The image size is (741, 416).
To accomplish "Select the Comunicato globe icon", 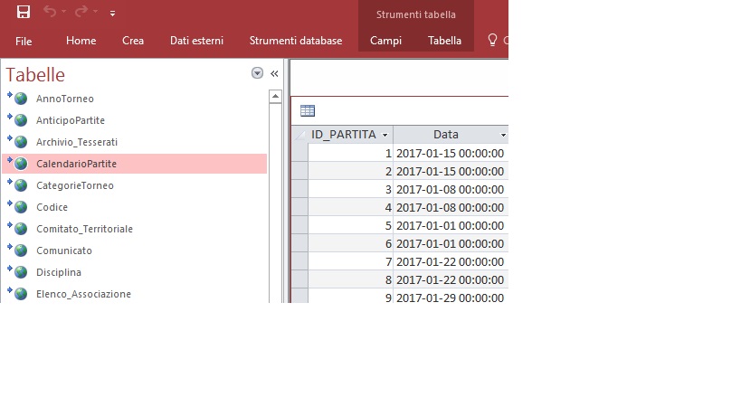I will (x=18, y=250).
